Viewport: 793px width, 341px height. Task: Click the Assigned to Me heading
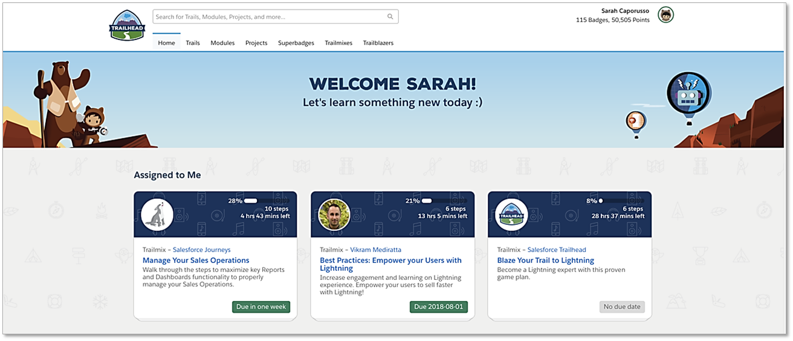pyautogui.click(x=167, y=175)
